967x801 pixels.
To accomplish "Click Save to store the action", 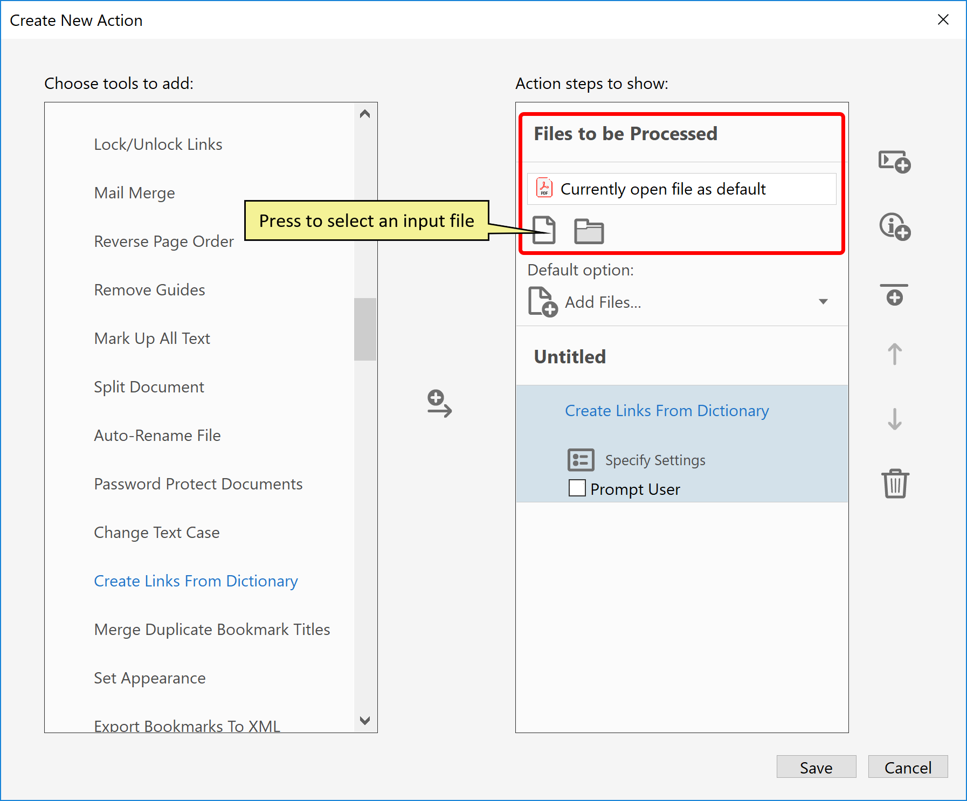I will click(816, 767).
